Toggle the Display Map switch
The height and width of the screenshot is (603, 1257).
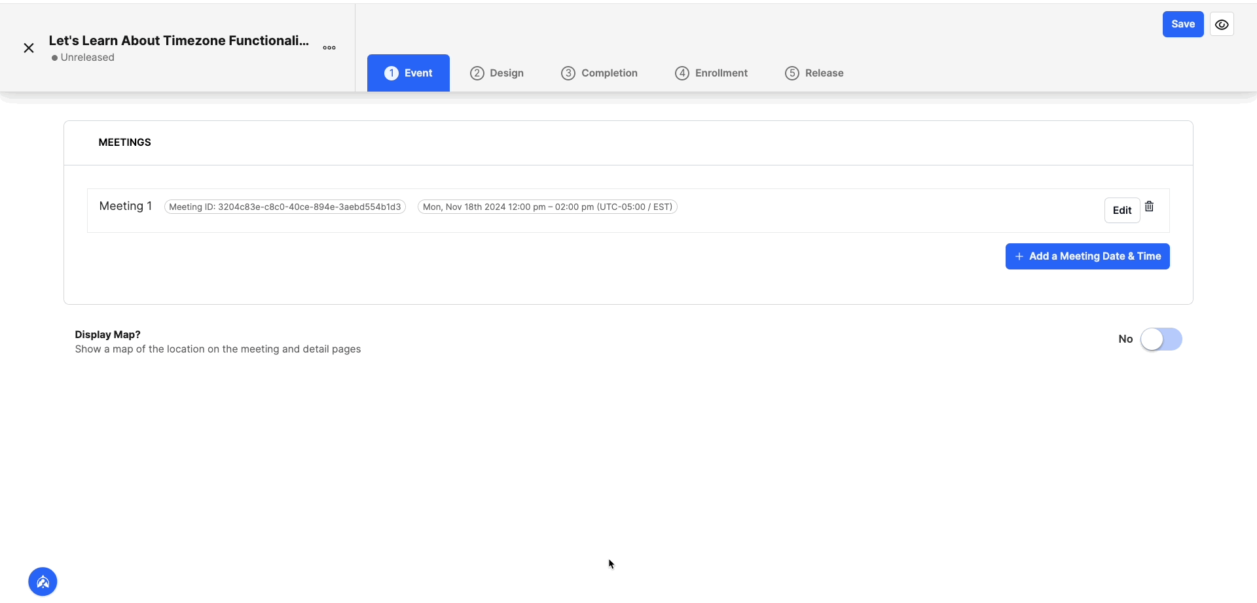coord(1161,339)
